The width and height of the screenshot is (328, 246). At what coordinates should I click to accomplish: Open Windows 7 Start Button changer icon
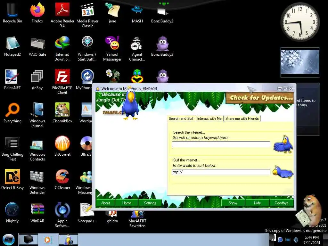(87, 49)
